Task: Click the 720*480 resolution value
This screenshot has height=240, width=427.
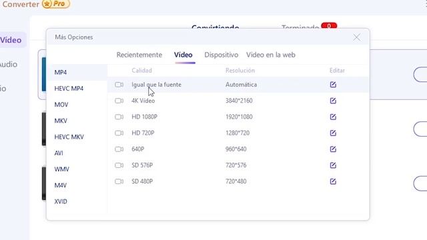Action: tap(236, 181)
